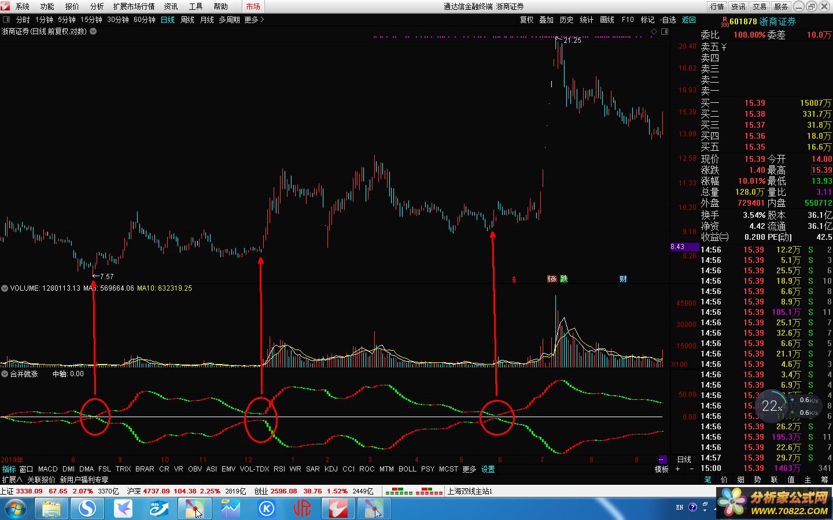Click the 财 marker icon on chart

pos(623,279)
